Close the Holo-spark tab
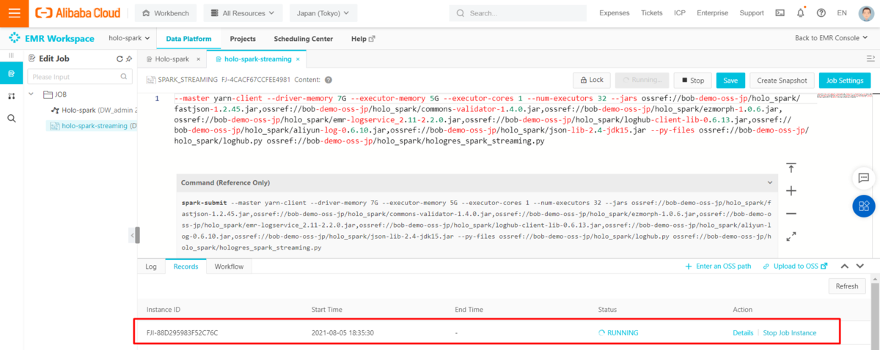 (197, 59)
